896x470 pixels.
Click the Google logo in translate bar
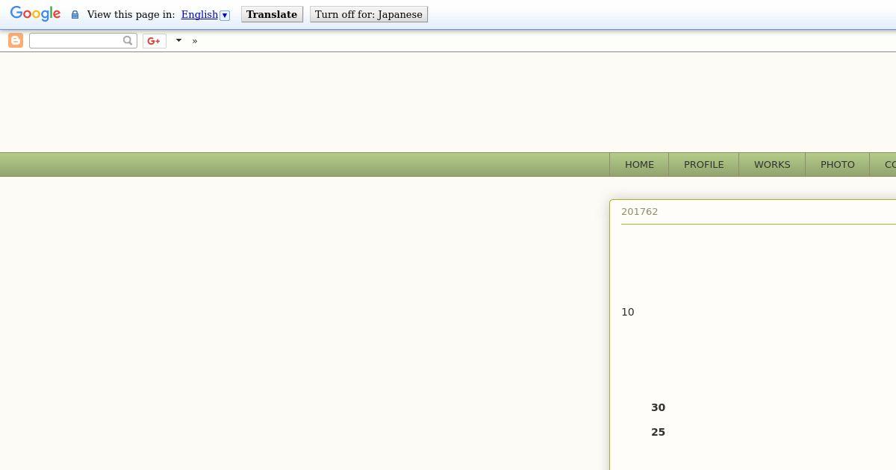click(x=35, y=14)
